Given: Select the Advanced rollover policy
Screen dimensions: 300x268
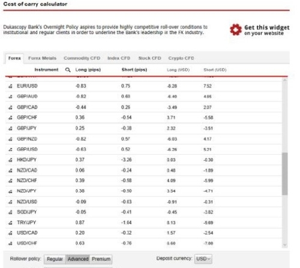Looking at the screenshot, I should point(78,259).
